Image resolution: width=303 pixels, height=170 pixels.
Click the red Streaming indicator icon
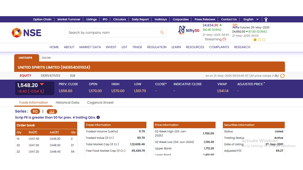click(224, 39)
